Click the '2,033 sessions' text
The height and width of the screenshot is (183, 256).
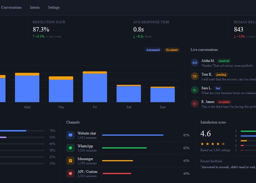coord(87,176)
